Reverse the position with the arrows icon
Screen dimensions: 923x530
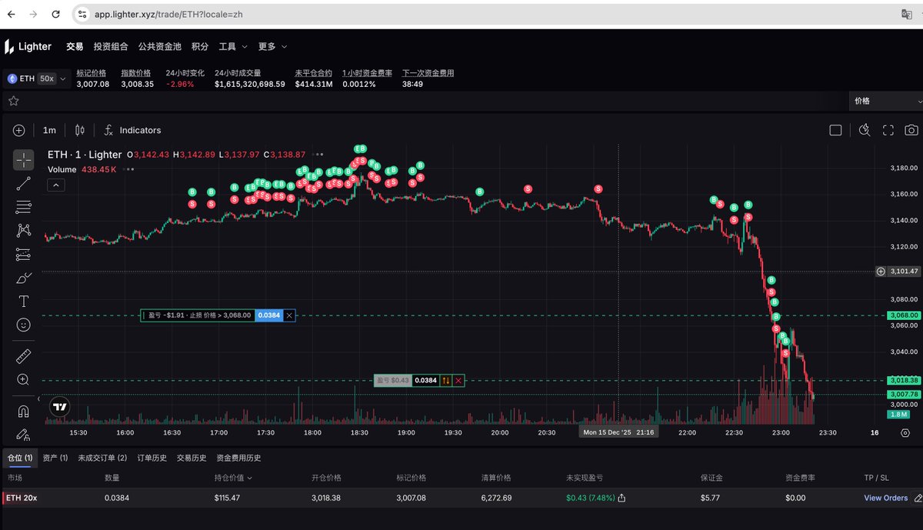pyautogui.click(x=445, y=380)
